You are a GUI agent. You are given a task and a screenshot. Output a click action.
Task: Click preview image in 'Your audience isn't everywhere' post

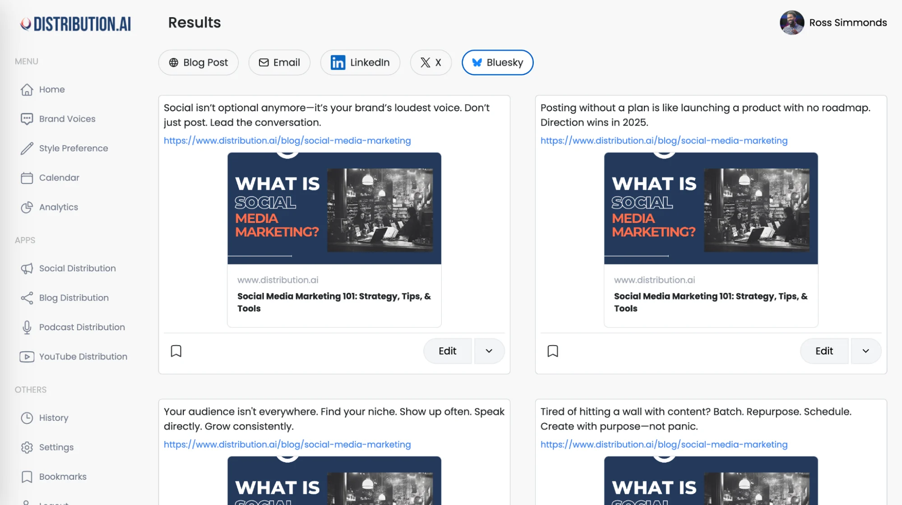coord(334,481)
